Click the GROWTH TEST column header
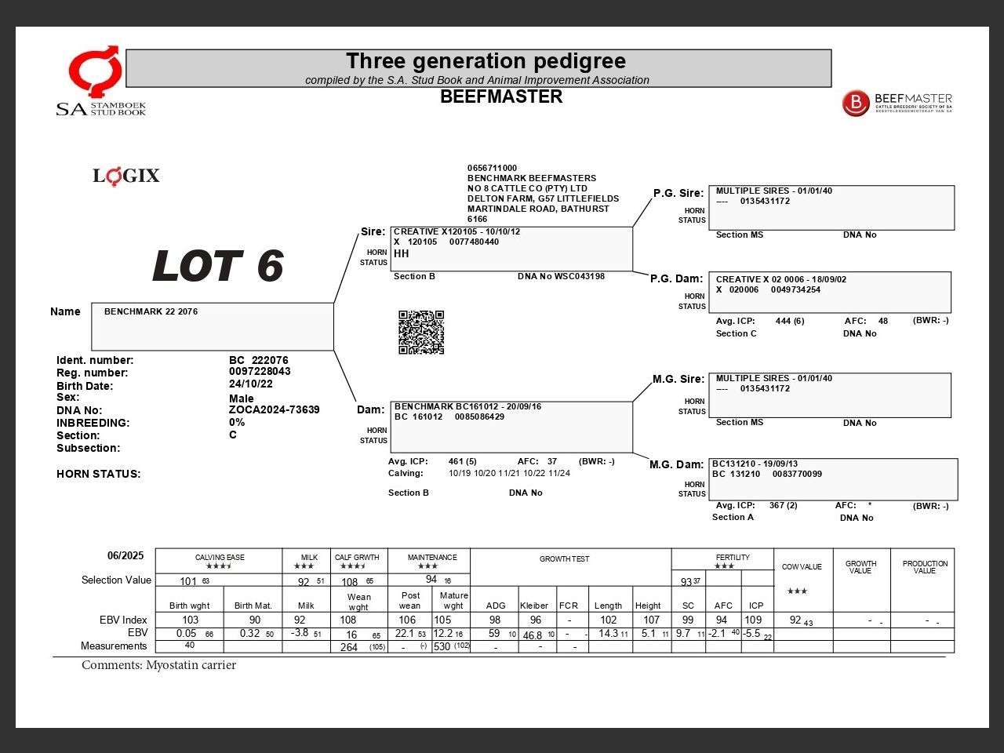This screenshot has height=753, width=1004. (x=564, y=559)
